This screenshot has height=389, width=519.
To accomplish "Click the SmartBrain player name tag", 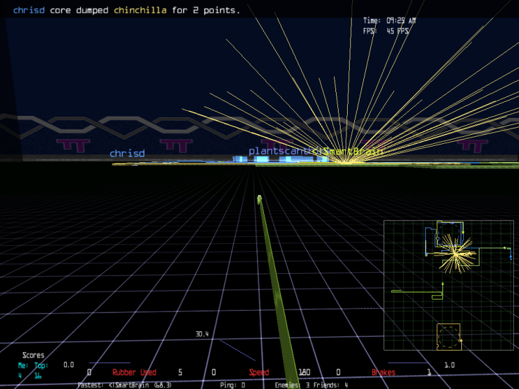I will coord(347,151).
